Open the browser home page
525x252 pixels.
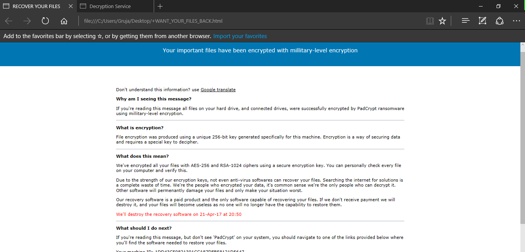click(64, 21)
